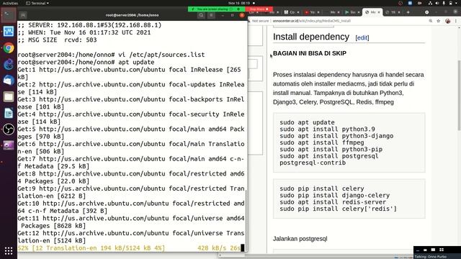Show all applications grid
The width and height of the screenshot is (461, 259).
[x=9, y=250]
